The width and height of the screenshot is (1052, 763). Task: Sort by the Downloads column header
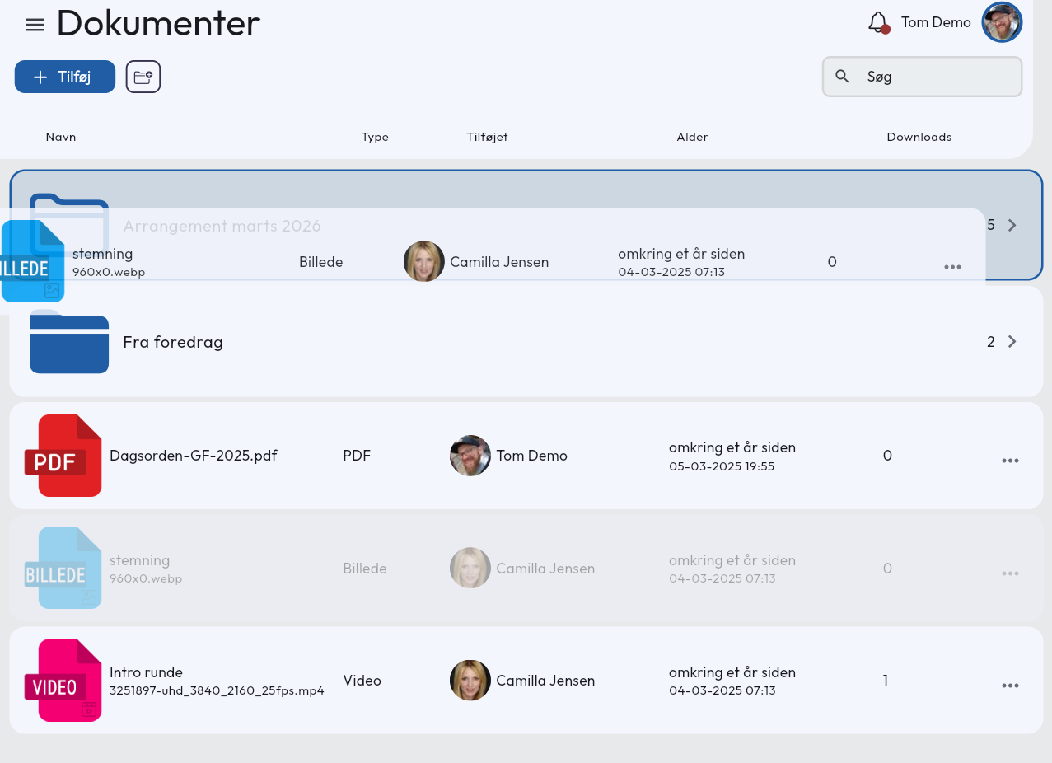coord(919,137)
